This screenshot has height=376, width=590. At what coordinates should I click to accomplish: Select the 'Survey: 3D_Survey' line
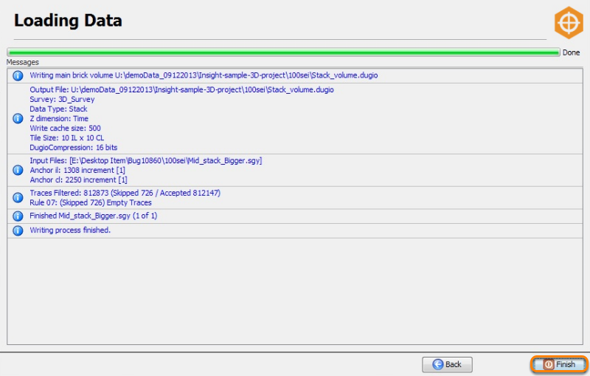click(62, 100)
